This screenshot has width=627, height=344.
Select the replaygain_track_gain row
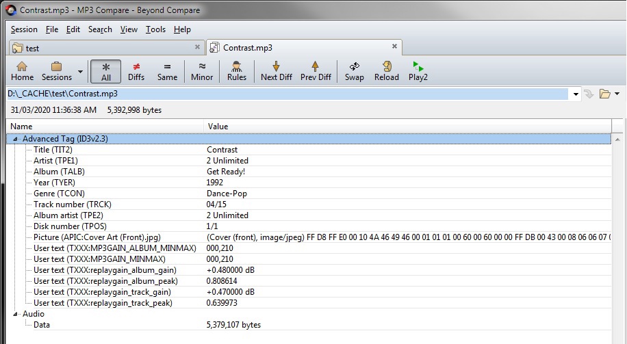coord(309,292)
